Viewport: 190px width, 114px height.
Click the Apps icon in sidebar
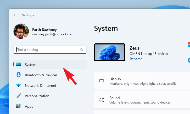[19, 106]
